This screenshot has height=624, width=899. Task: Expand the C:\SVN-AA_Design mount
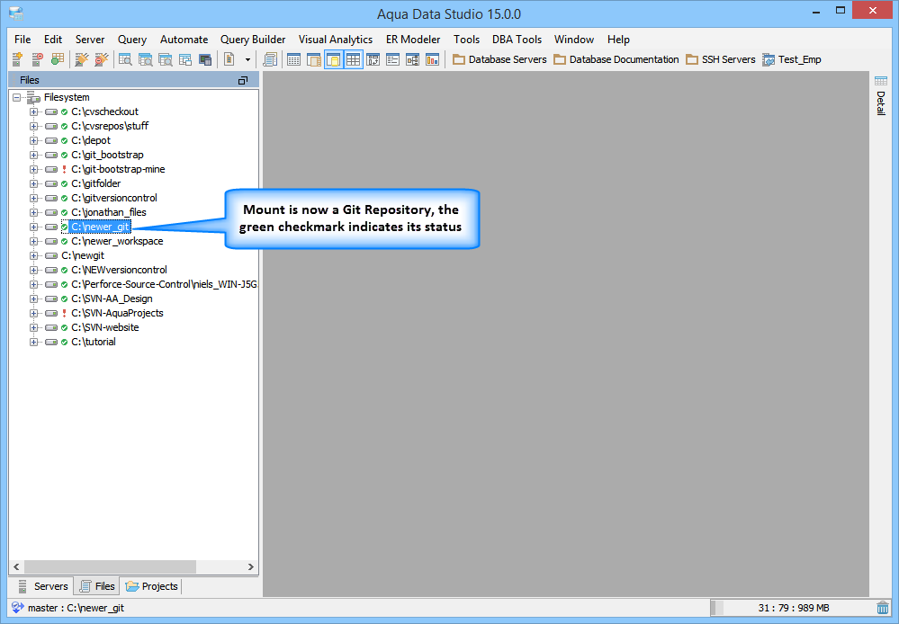click(34, 299)
